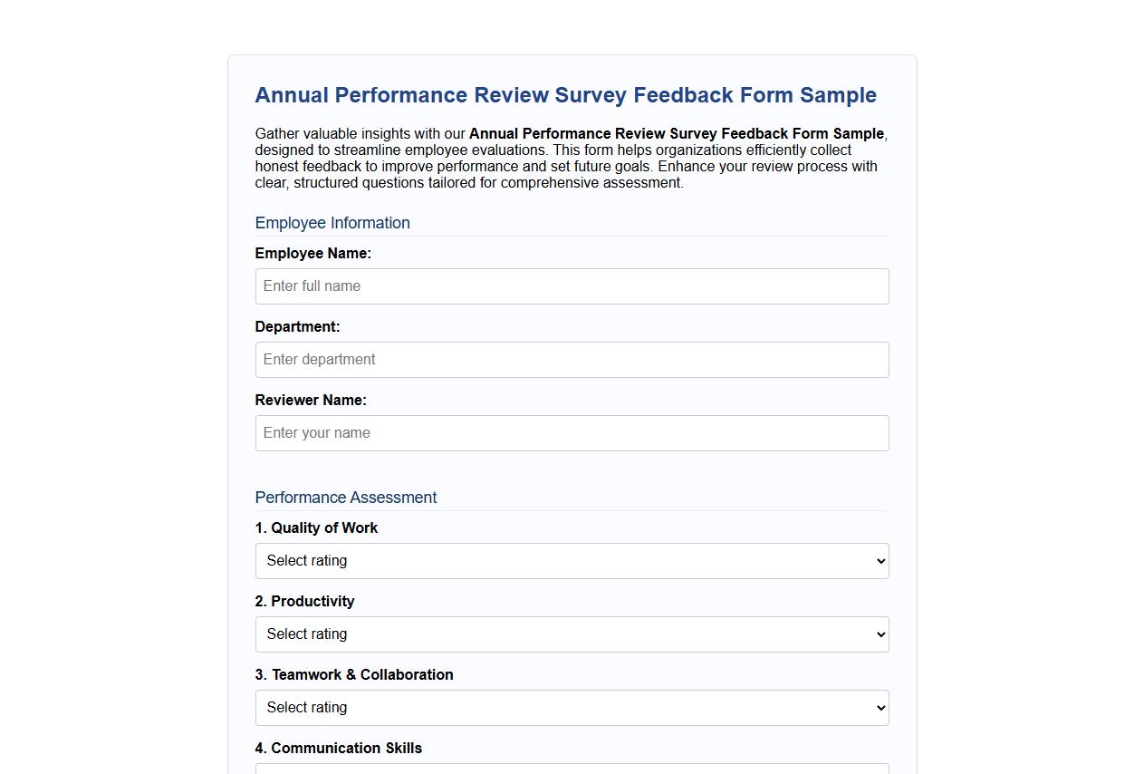
Task: Click the form's main title text
Action: pos(565,95)
